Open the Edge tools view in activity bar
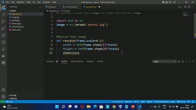196x110 pixels. tap(3, 63)
